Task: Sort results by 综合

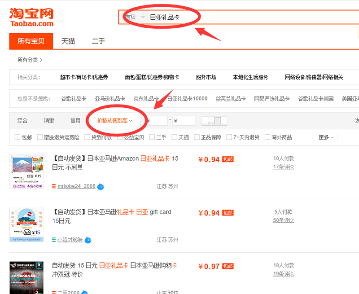Action: point(22,121)
